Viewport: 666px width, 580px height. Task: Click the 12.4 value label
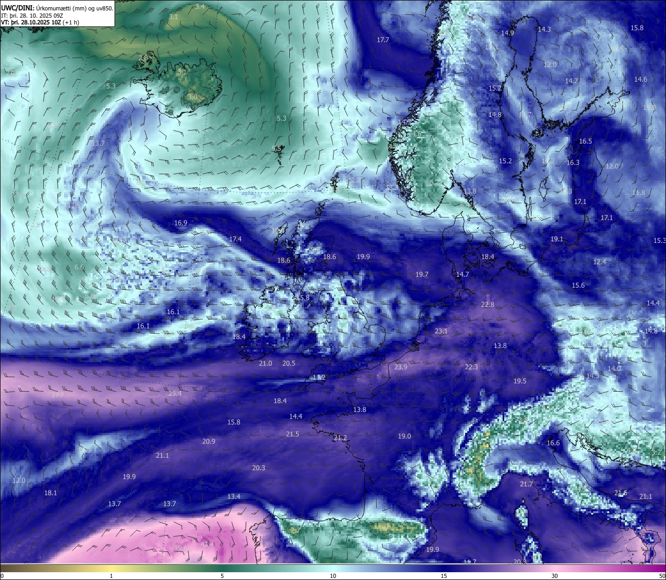[599, 262]
